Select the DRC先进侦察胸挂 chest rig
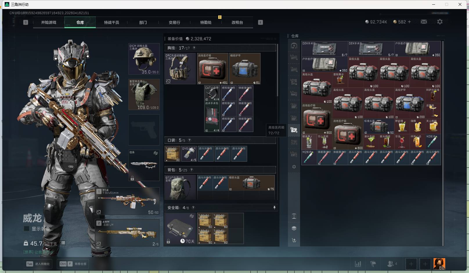 click(180, 69)
